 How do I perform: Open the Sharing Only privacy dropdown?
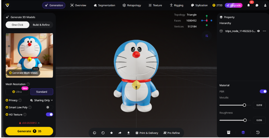pos(42,101)
